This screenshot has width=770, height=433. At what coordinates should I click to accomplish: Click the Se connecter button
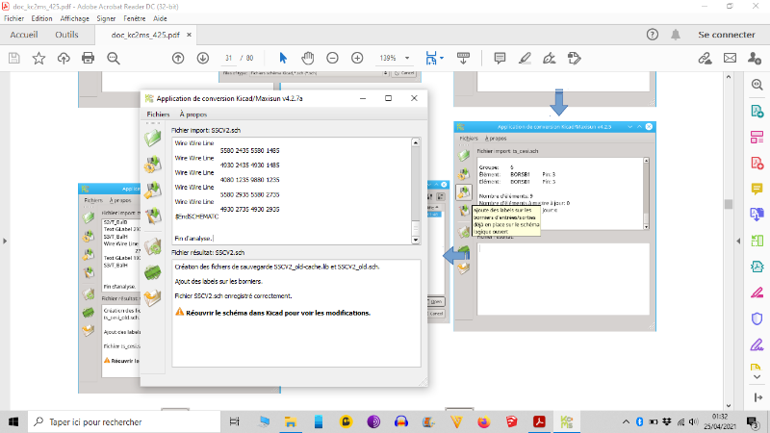point(727,35)
